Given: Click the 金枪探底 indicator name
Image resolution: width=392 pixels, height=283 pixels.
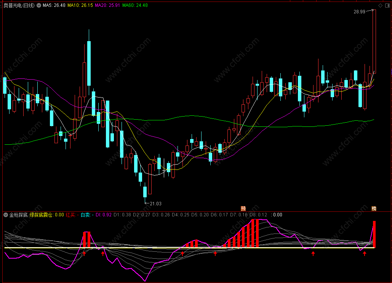Looking at the screenshot, I should 19,215.
